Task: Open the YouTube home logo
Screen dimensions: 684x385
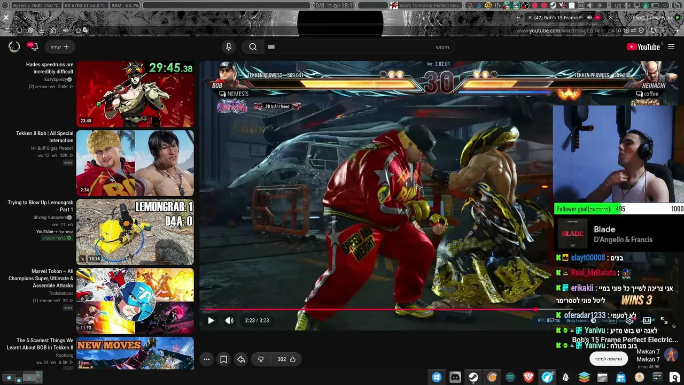Action: coord(643,47)
